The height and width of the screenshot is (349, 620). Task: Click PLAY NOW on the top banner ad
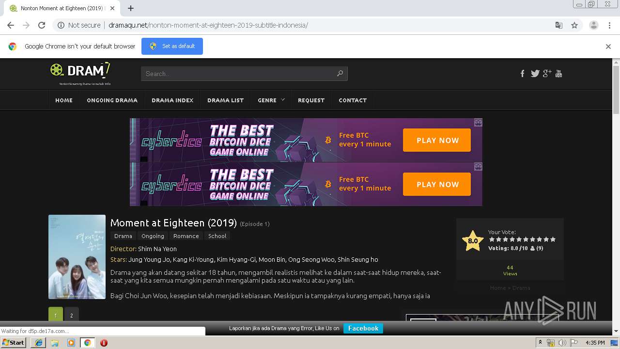pos(437,140)
